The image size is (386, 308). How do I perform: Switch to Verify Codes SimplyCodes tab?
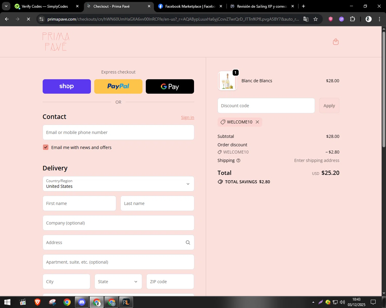pyautogui.click(x=45, y=6)
